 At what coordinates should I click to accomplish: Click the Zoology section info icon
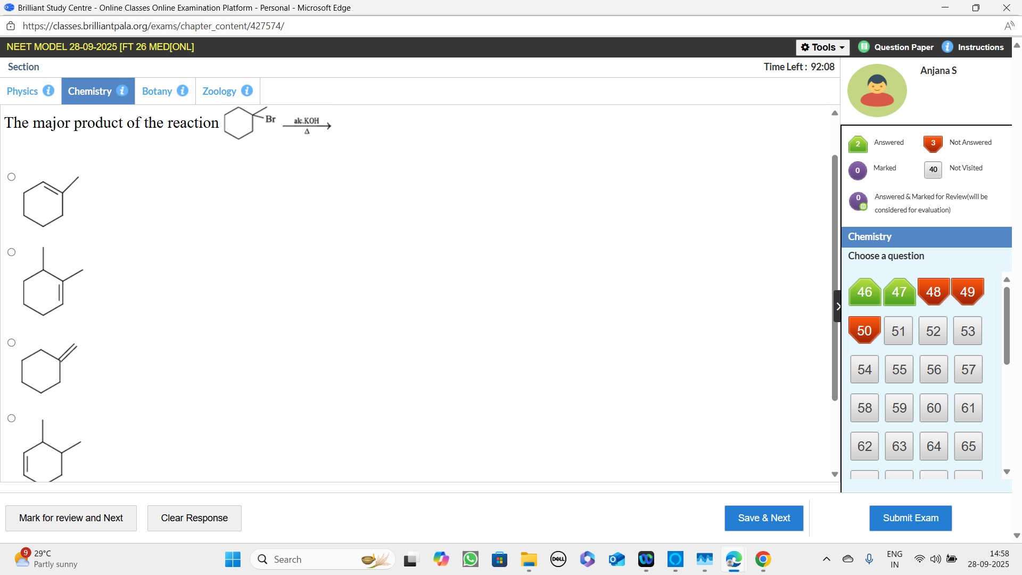(247, 91)
